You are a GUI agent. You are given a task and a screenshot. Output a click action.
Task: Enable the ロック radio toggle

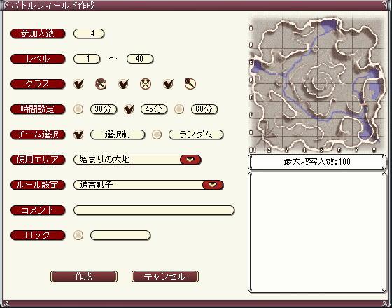click(78, 235)
